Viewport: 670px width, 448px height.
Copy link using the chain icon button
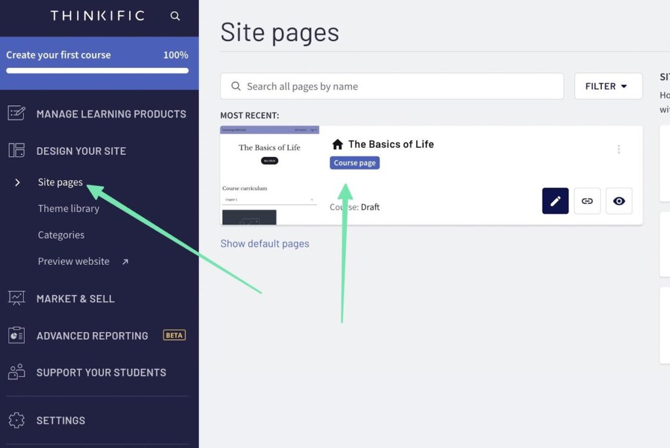coord(587,201)
